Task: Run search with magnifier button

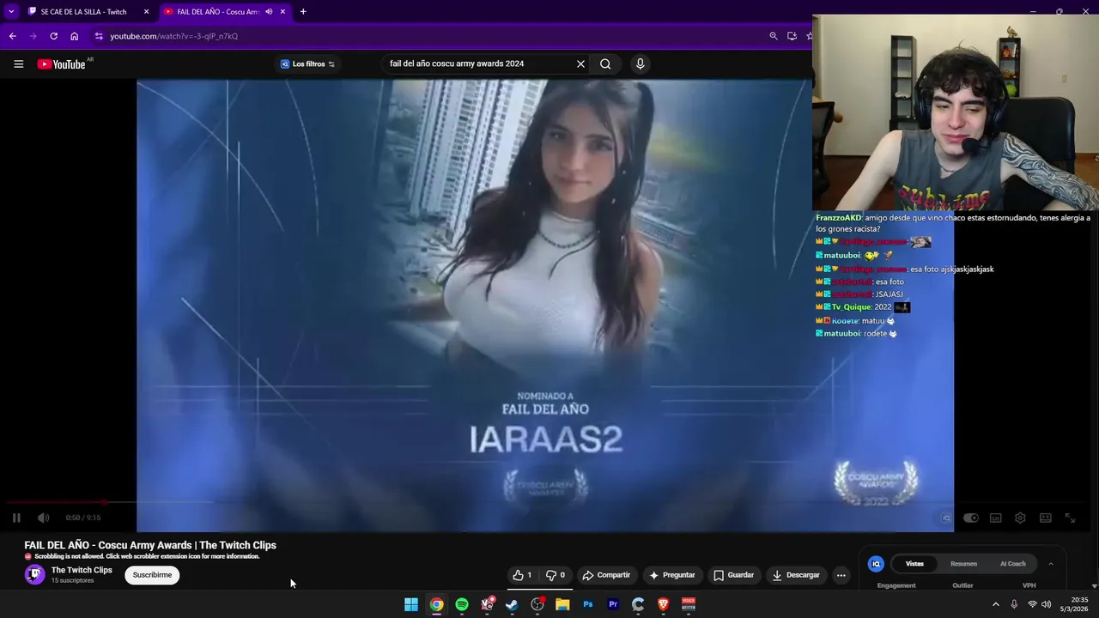Action: tap(605, 64)
